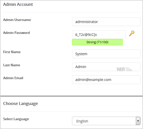Click into the Admin Password field

(x=99, y=35)
